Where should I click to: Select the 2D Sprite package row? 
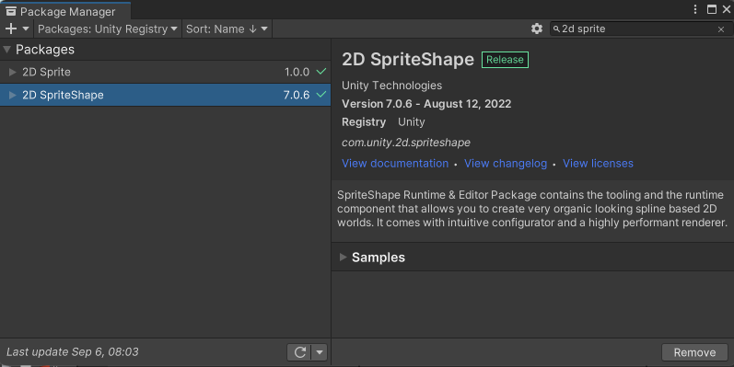pos(165,72)
